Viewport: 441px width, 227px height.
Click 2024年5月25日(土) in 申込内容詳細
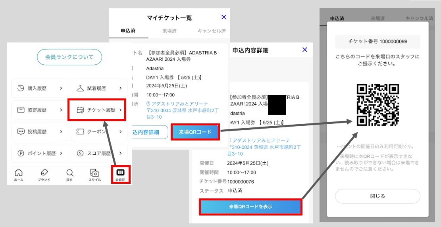pyautogui.click(x=248, y=163)
